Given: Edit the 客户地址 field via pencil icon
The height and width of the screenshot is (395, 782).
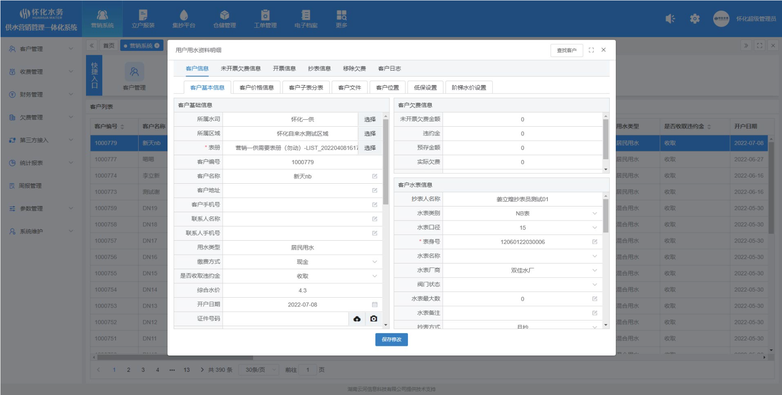Looking at the screenshot, I should click(375, 190).
